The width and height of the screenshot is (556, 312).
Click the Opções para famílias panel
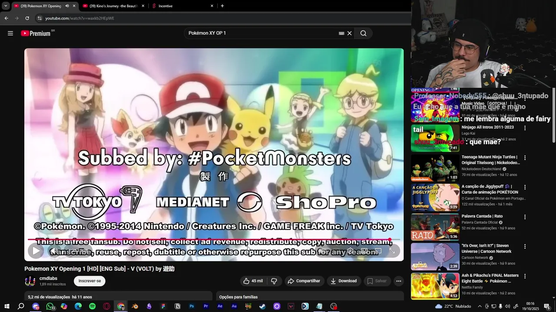click(x=310, y=296)
